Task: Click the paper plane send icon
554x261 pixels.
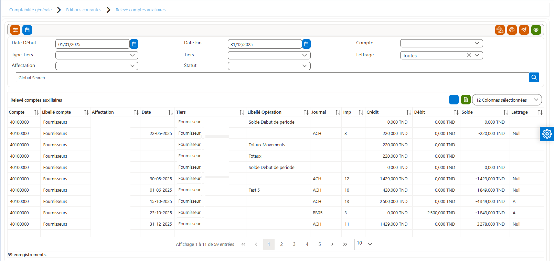Action: click(524, 30)
